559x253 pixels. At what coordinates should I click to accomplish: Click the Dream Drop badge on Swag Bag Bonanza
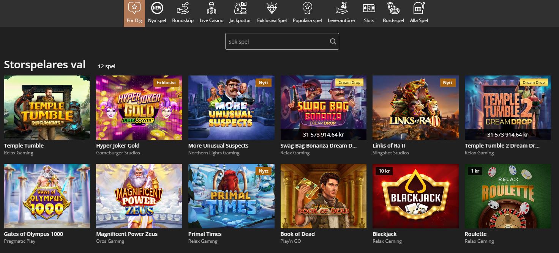tap(349, 82)
